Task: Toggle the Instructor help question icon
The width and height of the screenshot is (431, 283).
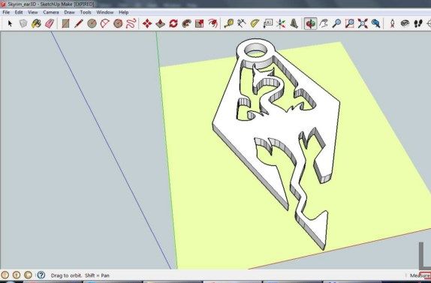Action: coord(41,275)
